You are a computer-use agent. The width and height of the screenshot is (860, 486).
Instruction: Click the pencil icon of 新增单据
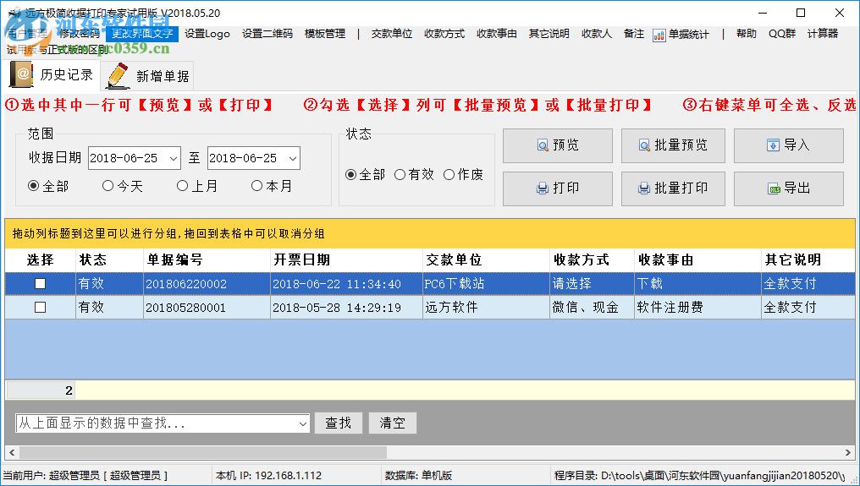[x=118, y=75]
